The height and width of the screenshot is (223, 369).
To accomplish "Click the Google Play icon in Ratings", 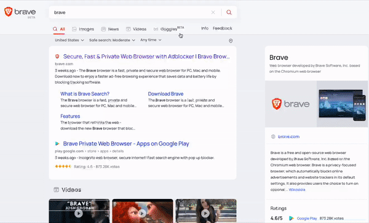I will (292, 218).
